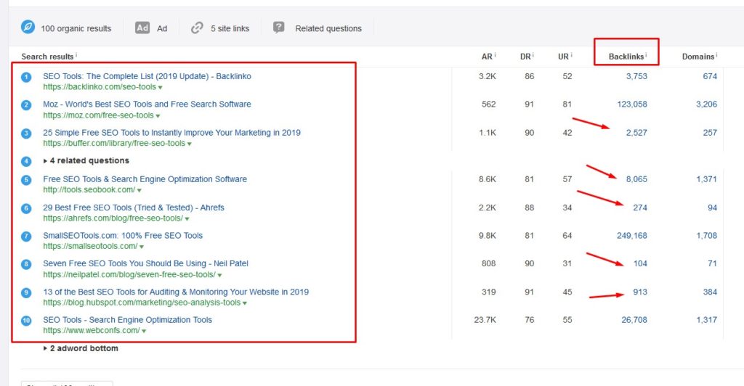Image resolution: width=744 pixels, height=386 pixels.
Task: Click the Search results column info icon
Action: click(x=76, y=55)
